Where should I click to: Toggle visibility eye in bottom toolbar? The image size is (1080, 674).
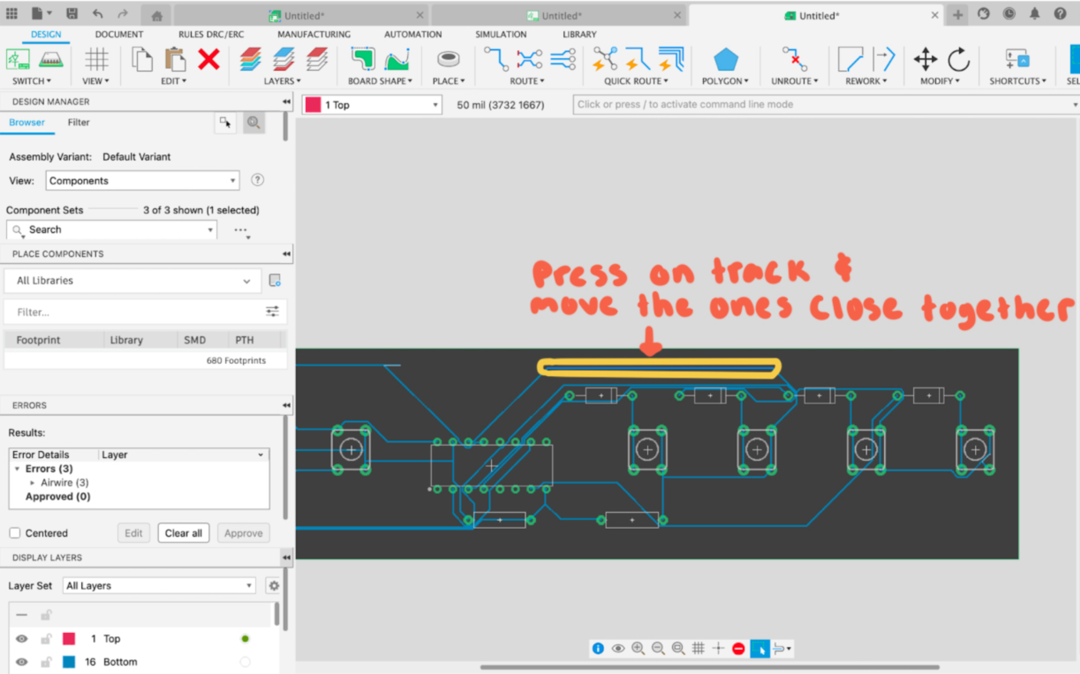(x=618, y=648)
